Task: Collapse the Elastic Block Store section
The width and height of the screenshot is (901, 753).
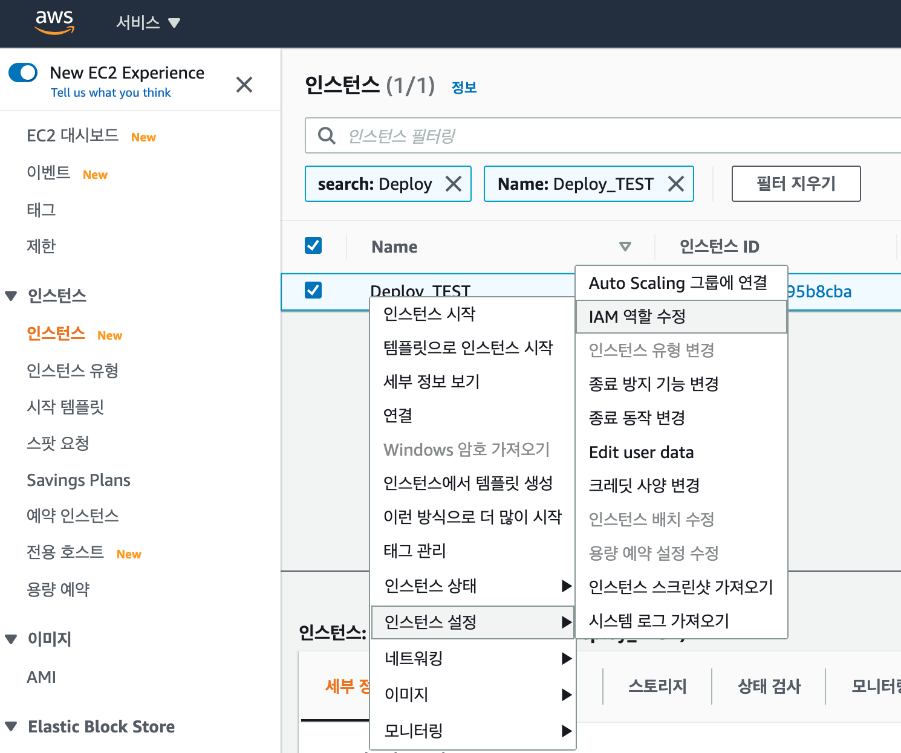Action: click(11, 726)
